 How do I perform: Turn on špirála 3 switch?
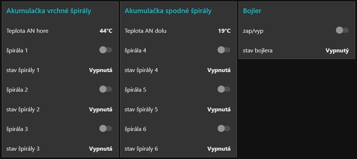click(105, 128)
